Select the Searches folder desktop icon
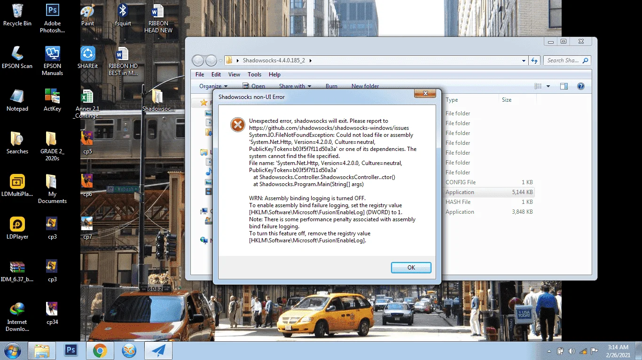The height and width of the screenshot is (360, 642). (x=17, y=143)
